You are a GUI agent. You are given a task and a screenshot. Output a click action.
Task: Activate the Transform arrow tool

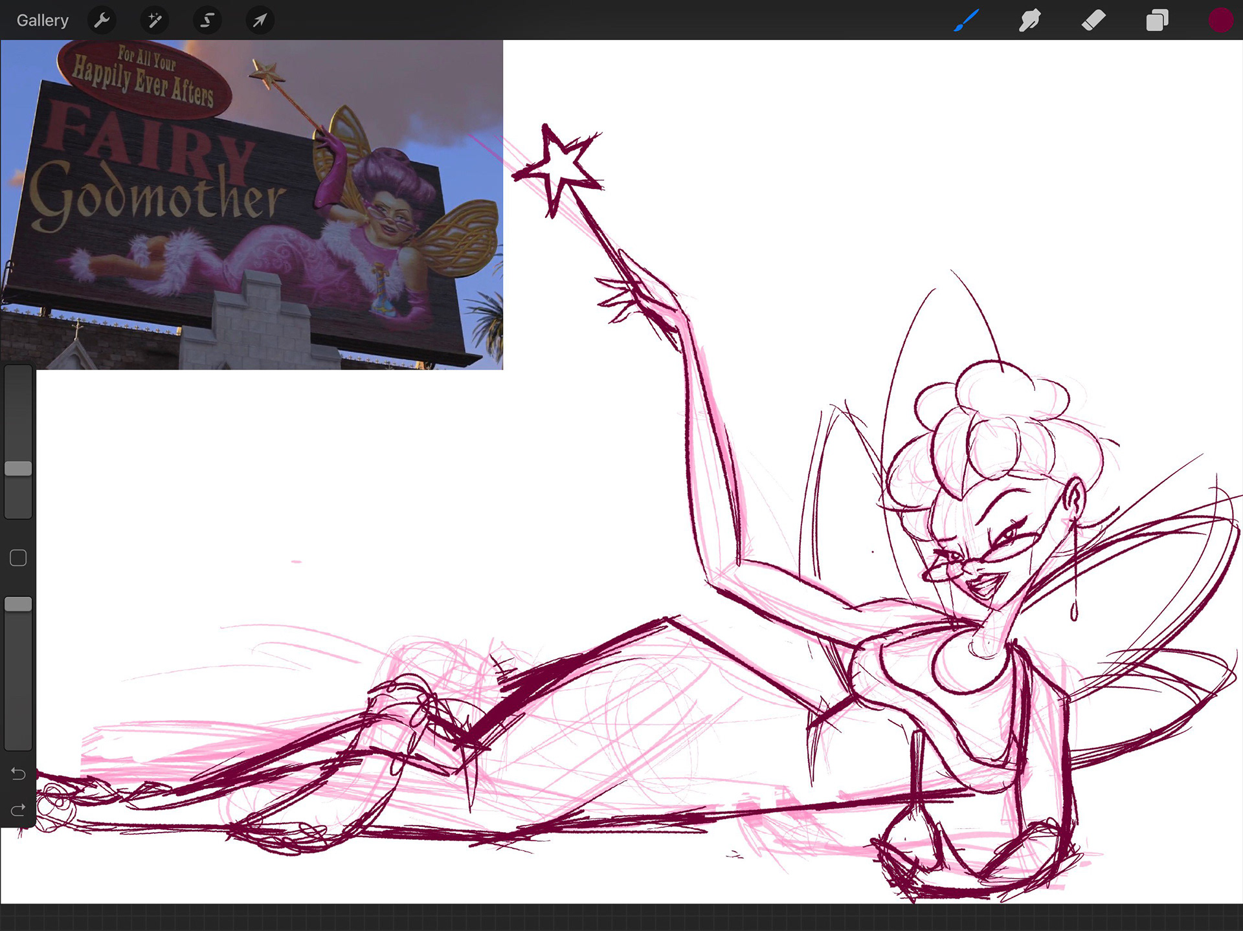260,21
